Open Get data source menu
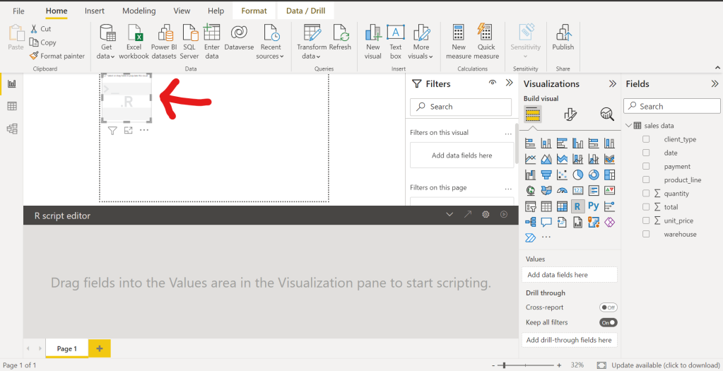Image resolution: width=723 pixels, height=371 pixels. (x=107, y=42)
